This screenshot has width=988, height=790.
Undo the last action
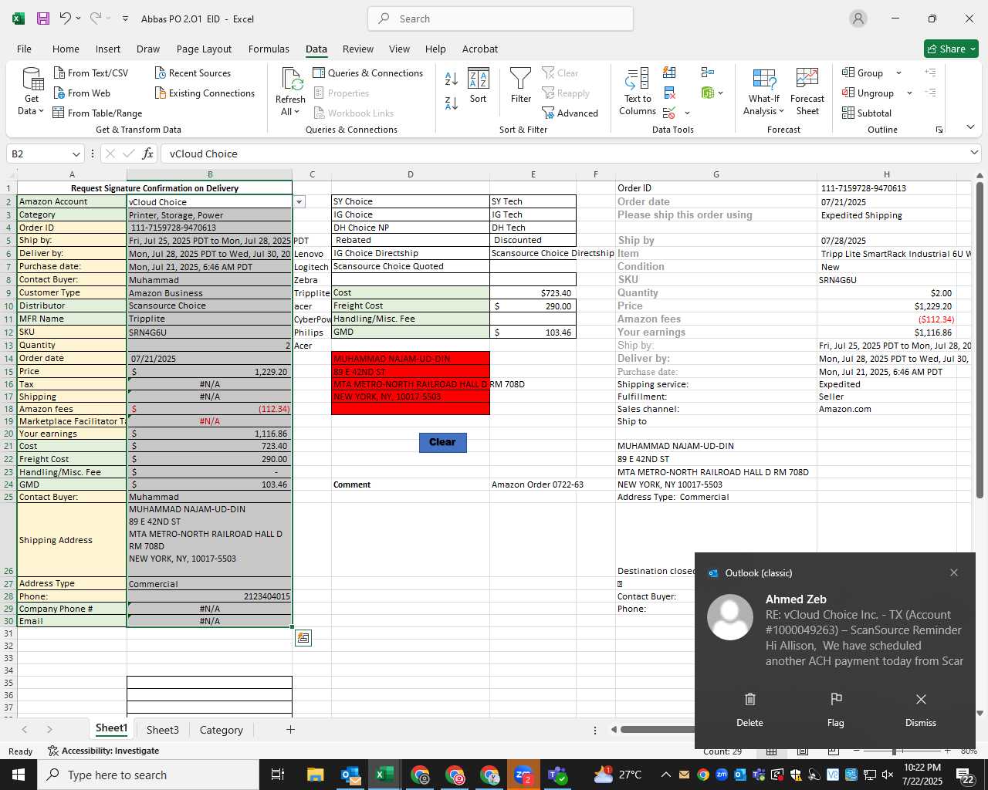point(66,19)
